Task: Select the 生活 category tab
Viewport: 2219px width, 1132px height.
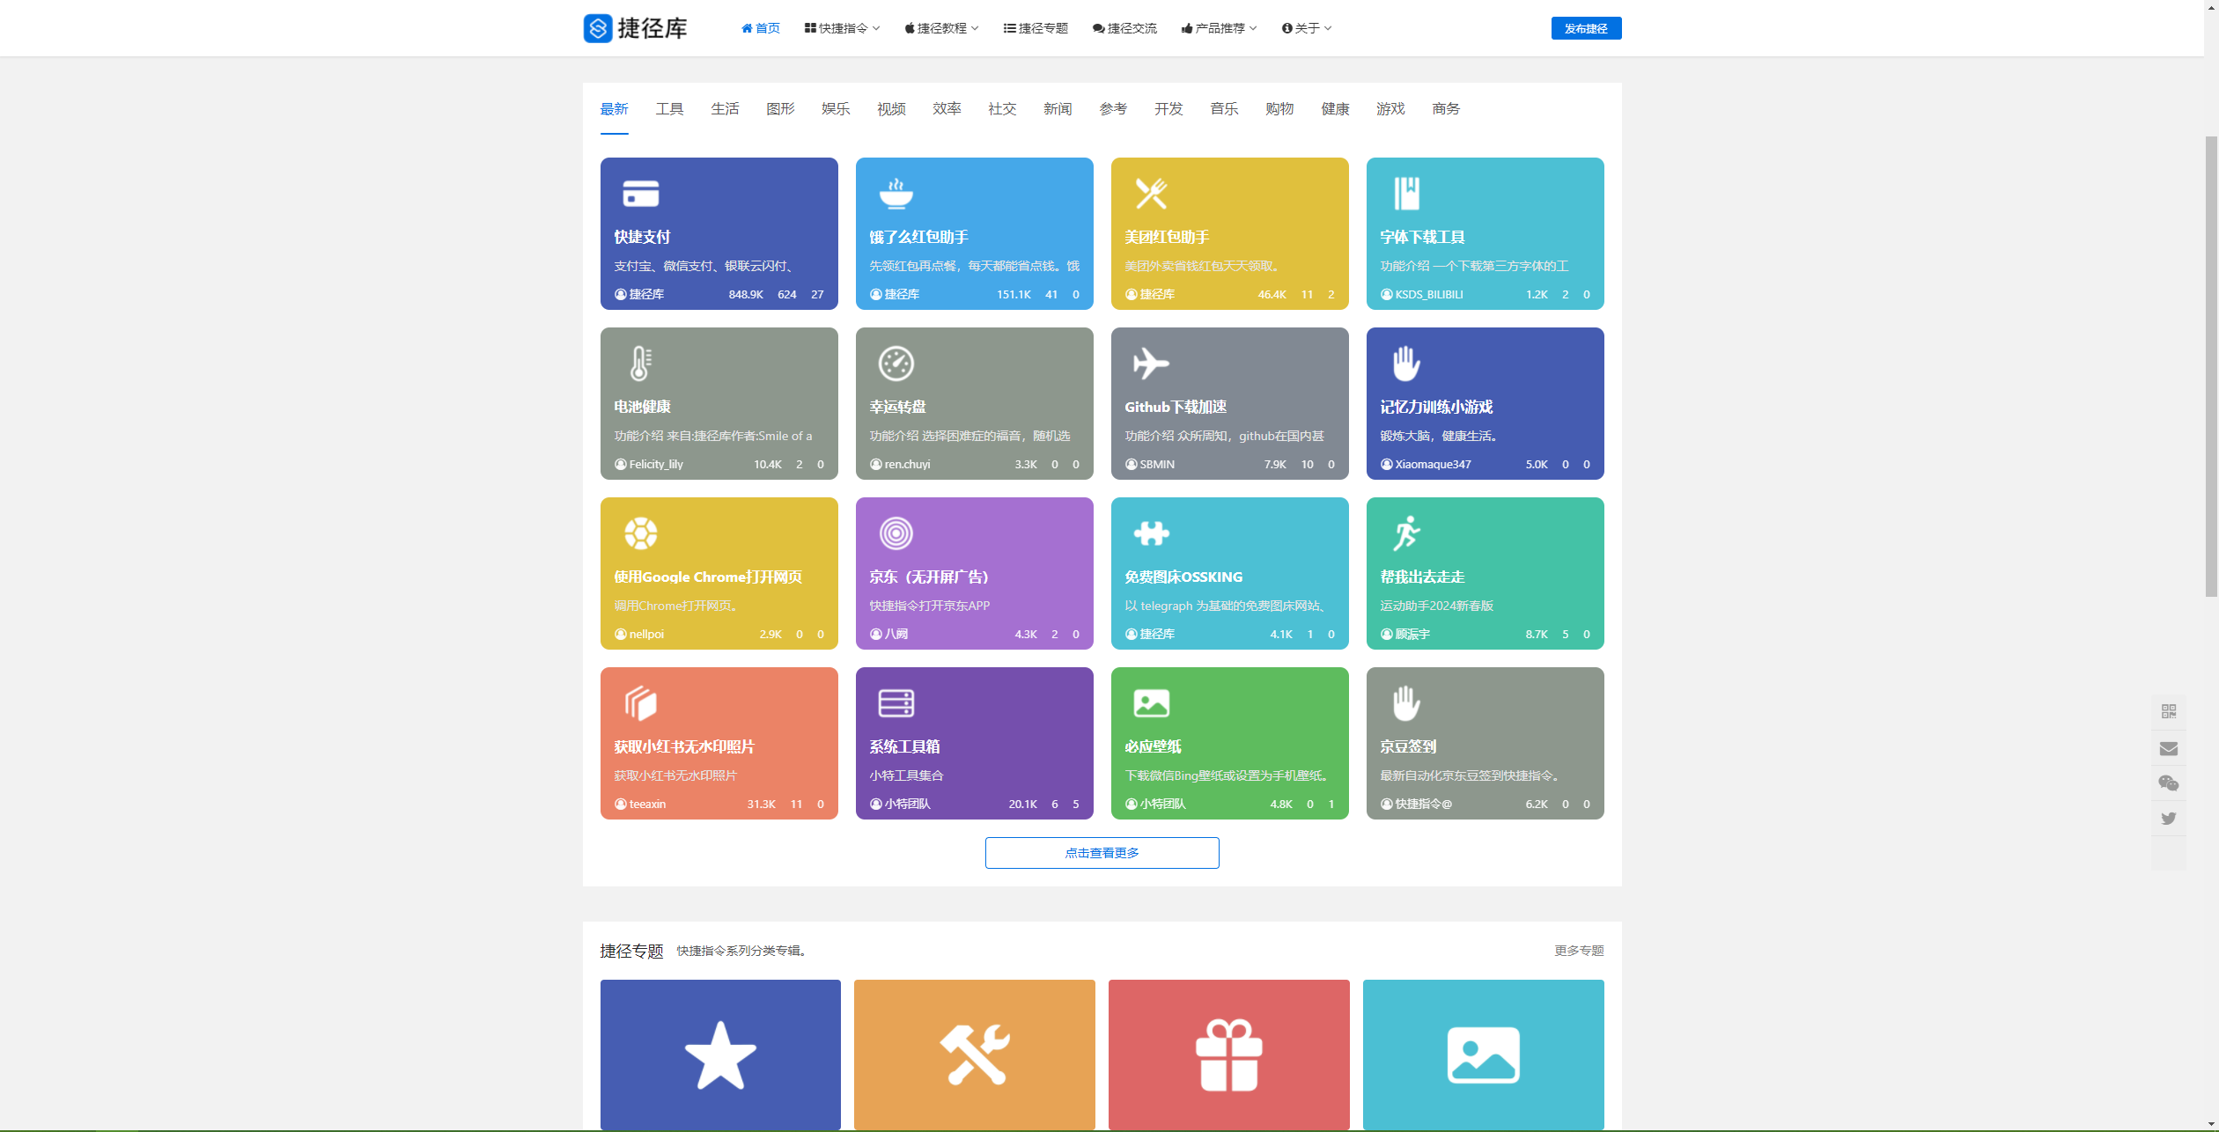Action: coord(725,109)
